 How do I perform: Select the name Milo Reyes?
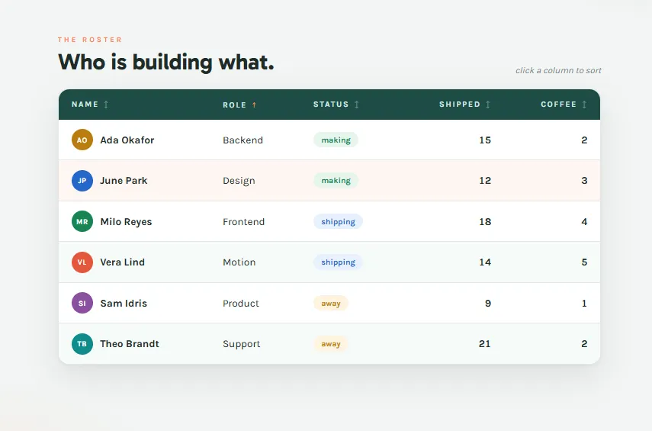pos(126,222)
